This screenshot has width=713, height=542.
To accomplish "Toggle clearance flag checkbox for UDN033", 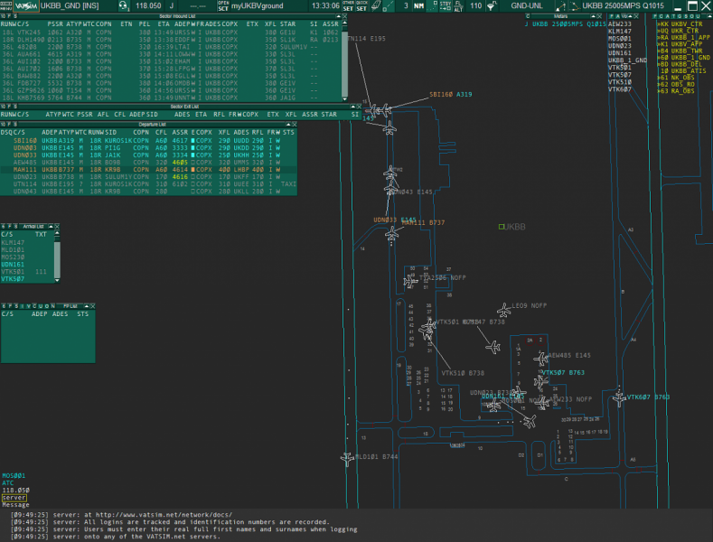I will pos(192,155).
